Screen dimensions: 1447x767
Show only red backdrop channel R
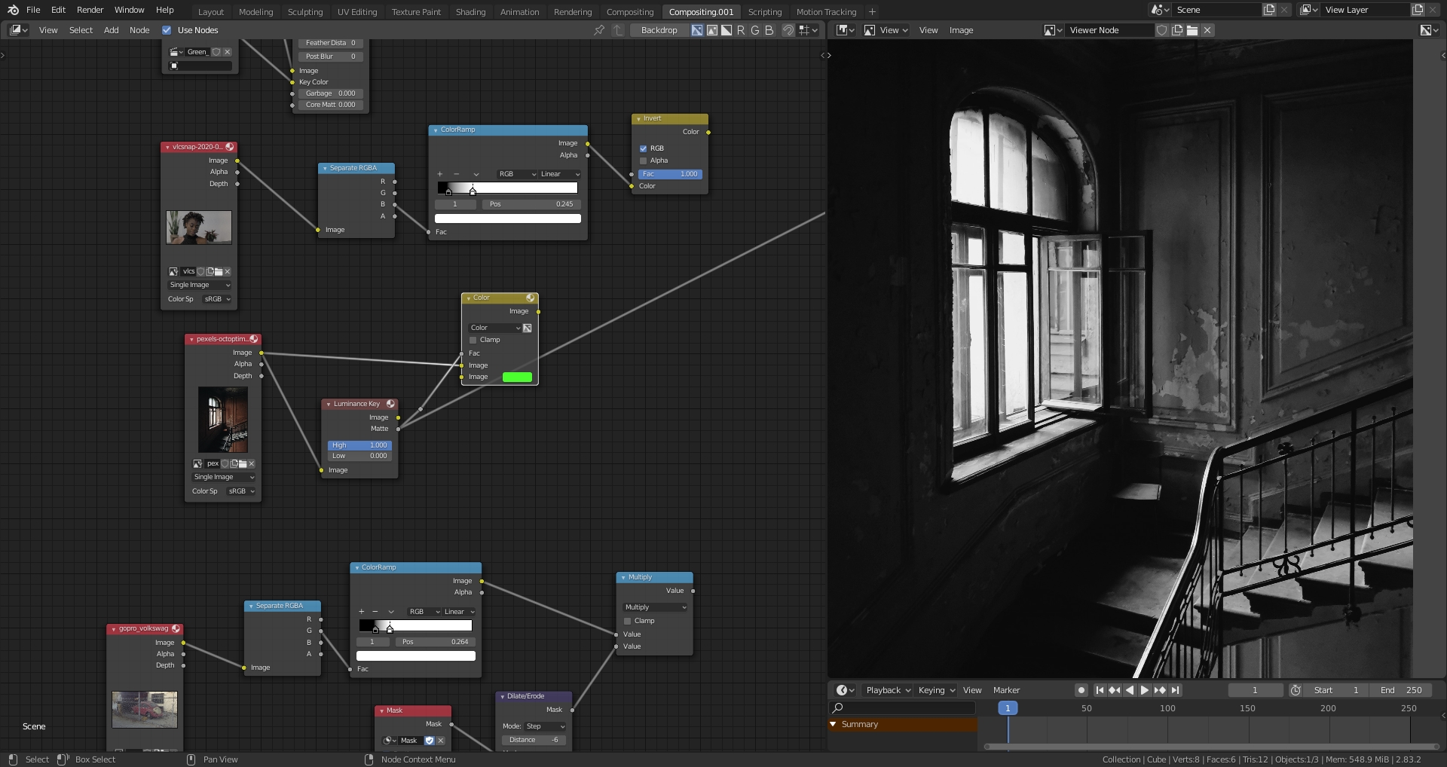(741, 30)
